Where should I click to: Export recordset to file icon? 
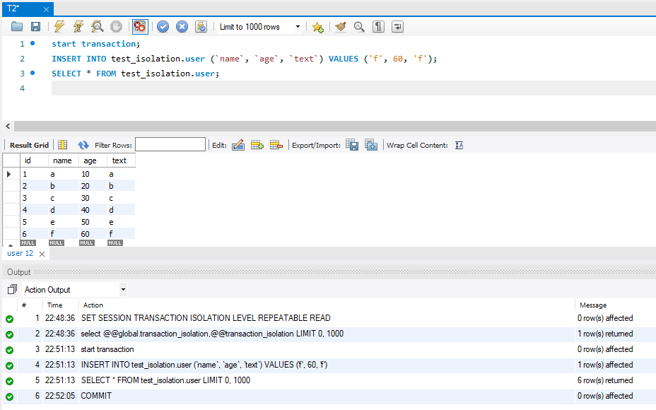point(352,145)
